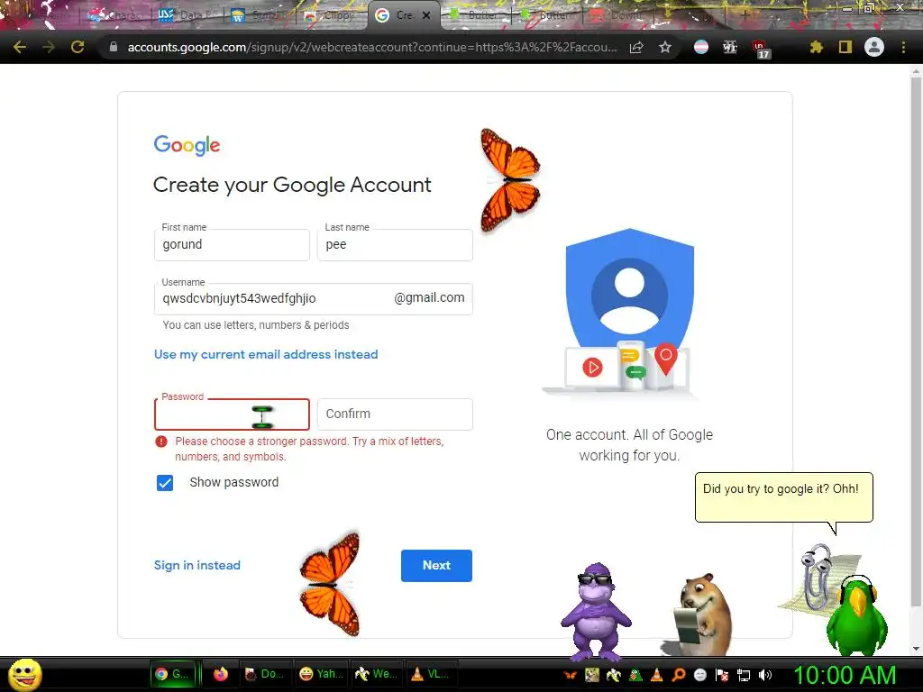923x692 pixels.
Task: Click the Confirm password field
Action: pyautogui.click(x=395, y=414)
